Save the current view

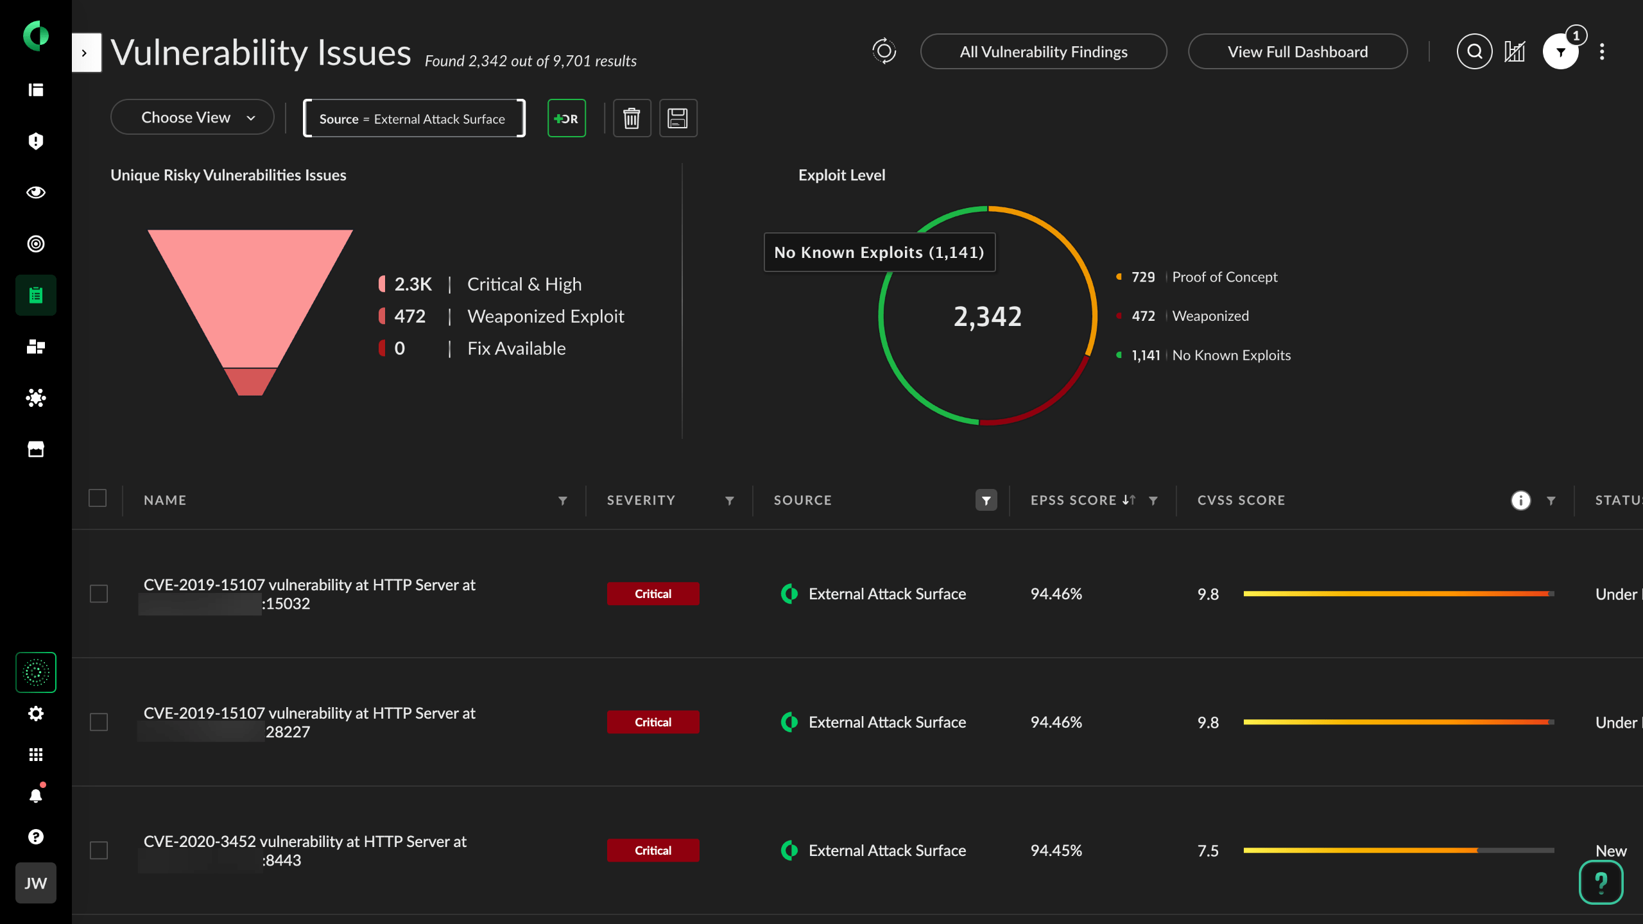(x=678, y=117)
